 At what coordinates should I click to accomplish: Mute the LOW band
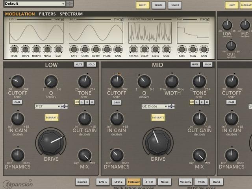79,65
